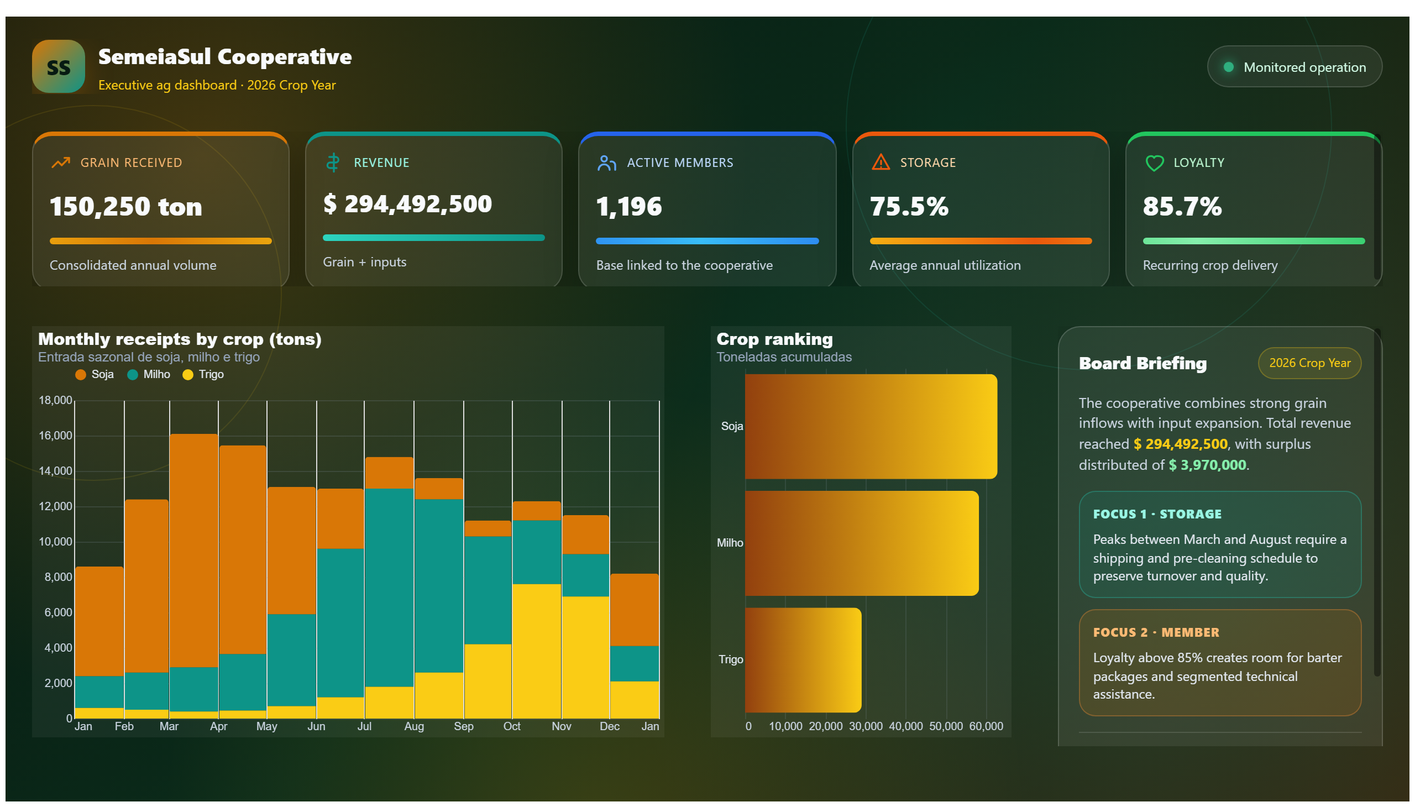
Task: Click the October stacked column in the chart
Action: tap(536, 610)
